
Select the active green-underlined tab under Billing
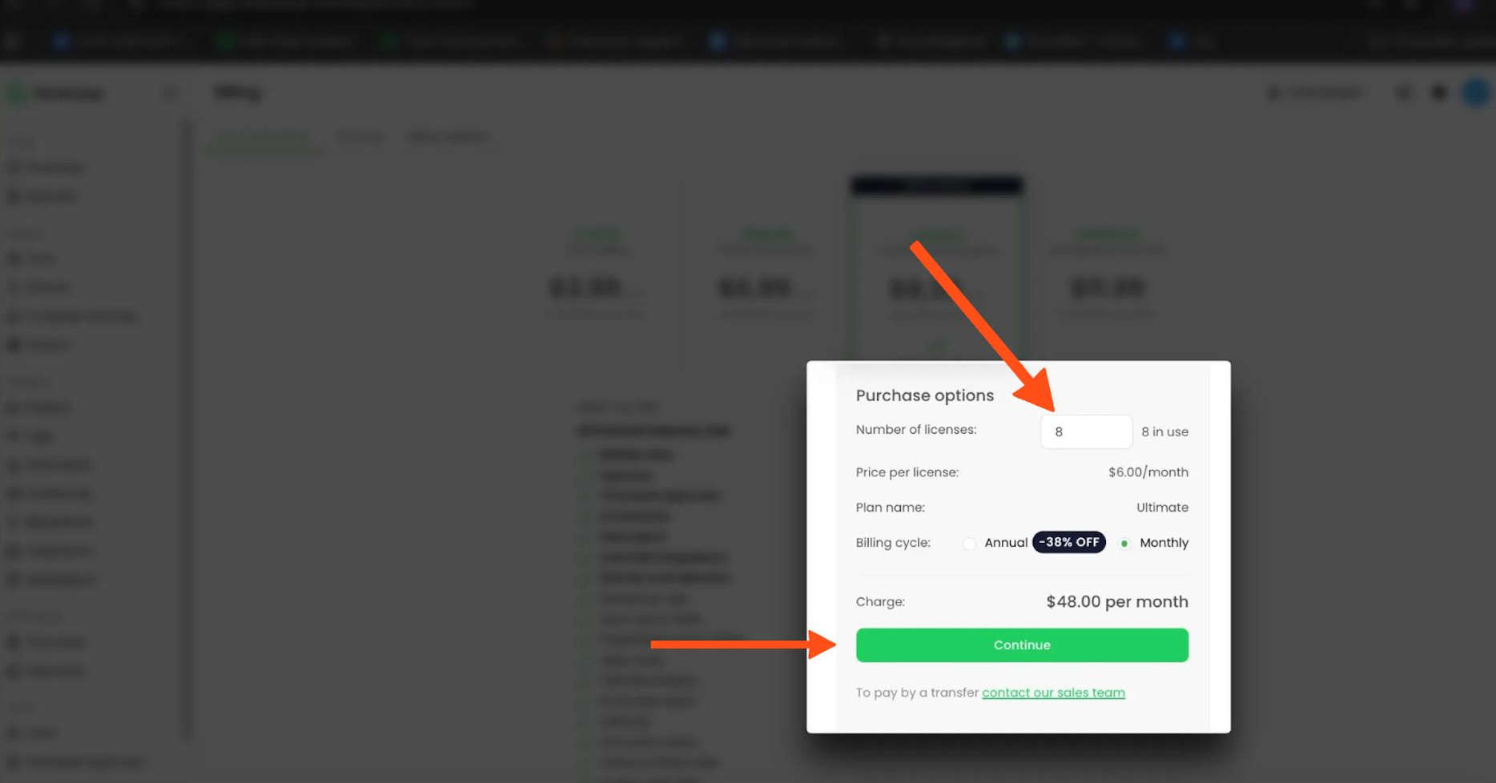(x=262, y=137)
